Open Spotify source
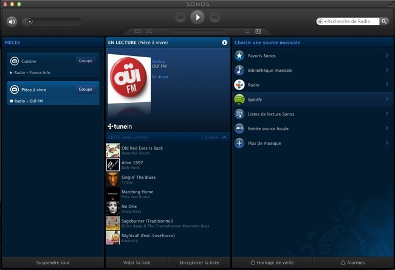The height and width of the screenshot is (270, 395). point(312,99)
